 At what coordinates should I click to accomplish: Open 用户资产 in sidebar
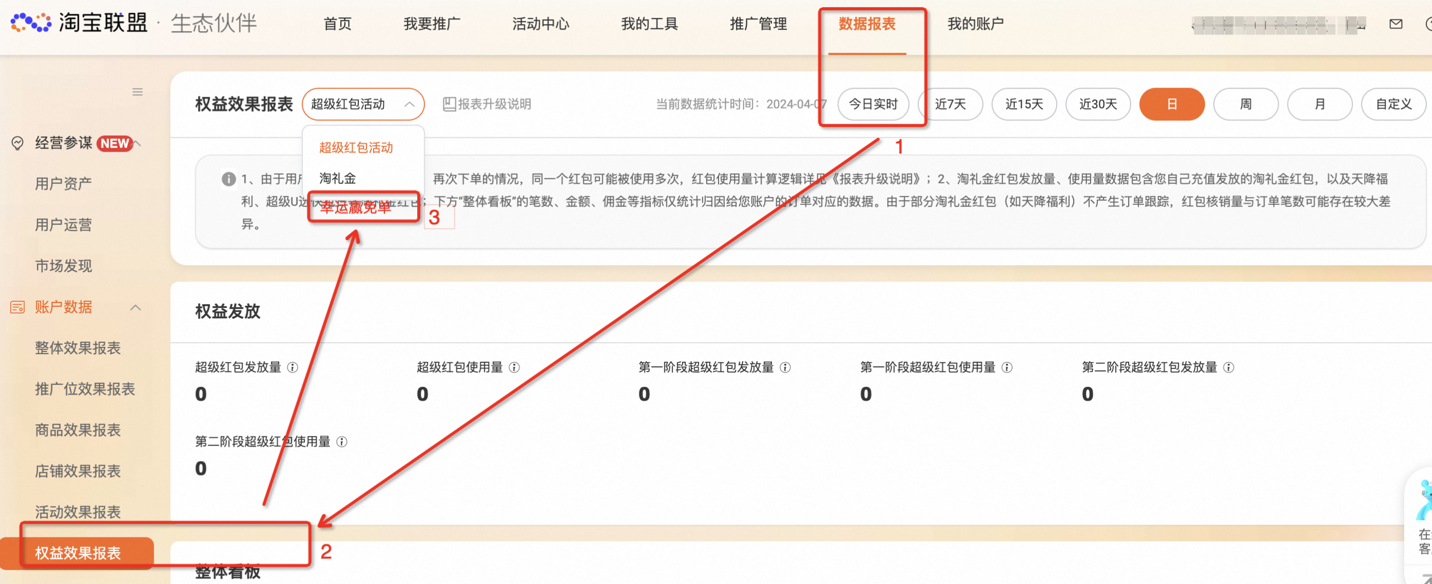64,183
